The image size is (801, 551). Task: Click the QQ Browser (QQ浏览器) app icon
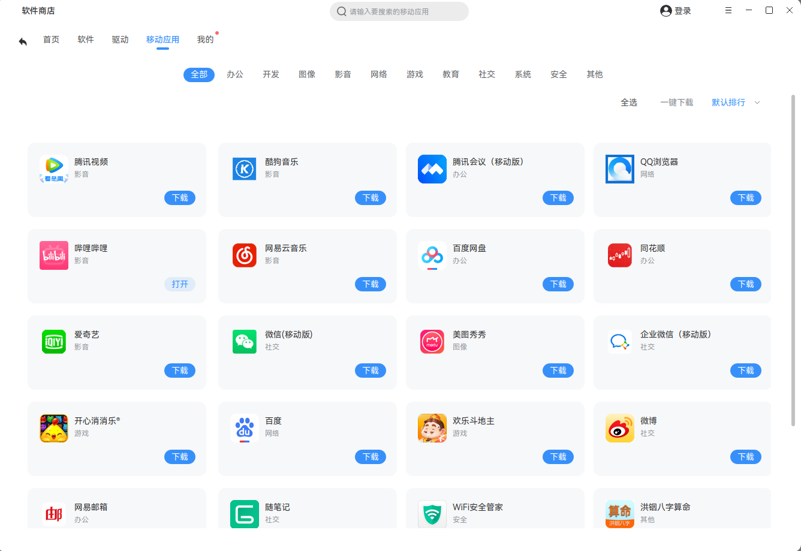click(x=620, y=169)
